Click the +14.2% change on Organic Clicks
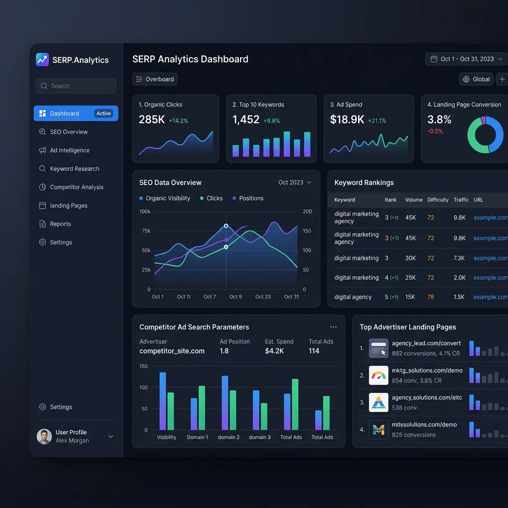The image size is (508, 508). (178, 121)
